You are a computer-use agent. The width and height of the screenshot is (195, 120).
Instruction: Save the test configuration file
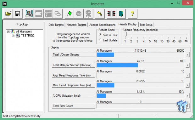18,14
